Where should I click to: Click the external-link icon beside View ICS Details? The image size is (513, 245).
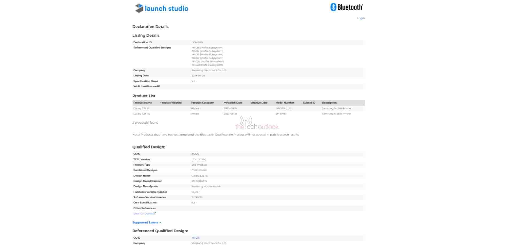point(155,213)
